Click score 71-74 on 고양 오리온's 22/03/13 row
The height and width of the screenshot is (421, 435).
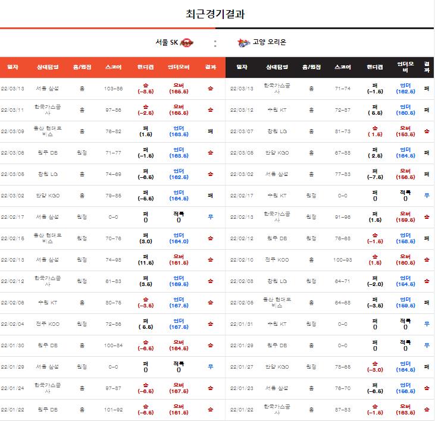tap(343, 89)
